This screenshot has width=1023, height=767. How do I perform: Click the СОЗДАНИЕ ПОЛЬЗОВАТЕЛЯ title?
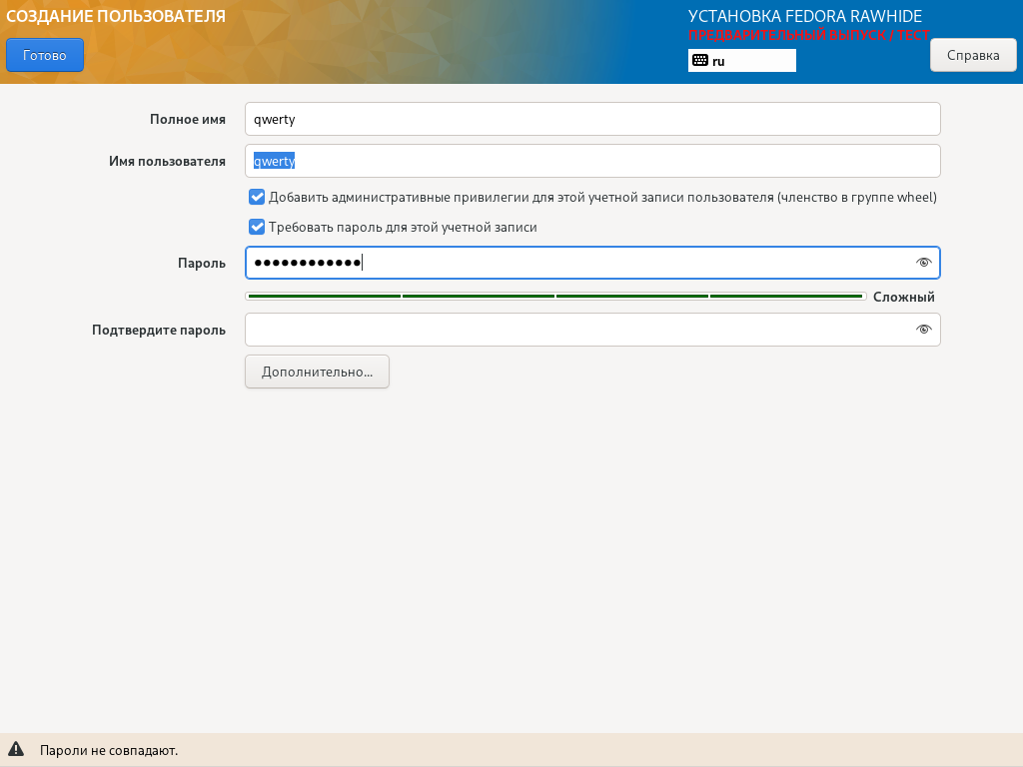[x=116, y=16]
